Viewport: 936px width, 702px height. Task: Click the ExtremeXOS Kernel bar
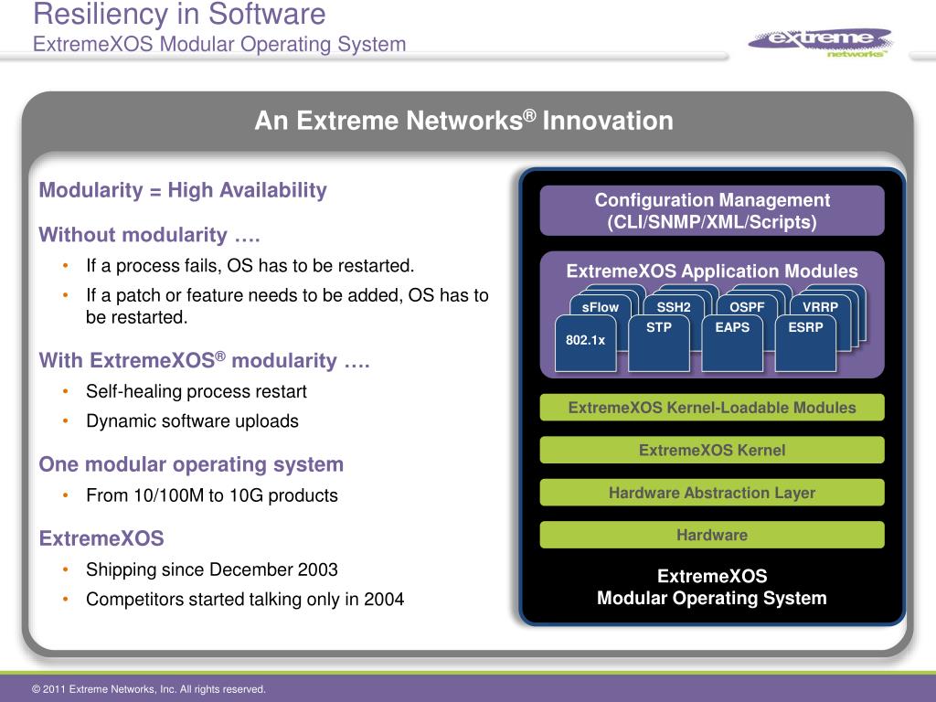pos(712,450)
